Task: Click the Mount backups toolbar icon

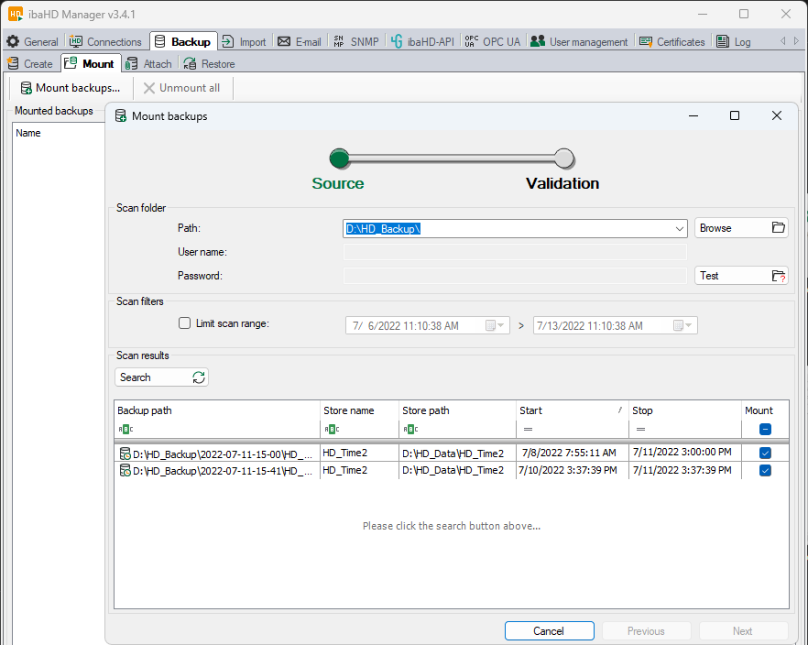Action: 27,88
